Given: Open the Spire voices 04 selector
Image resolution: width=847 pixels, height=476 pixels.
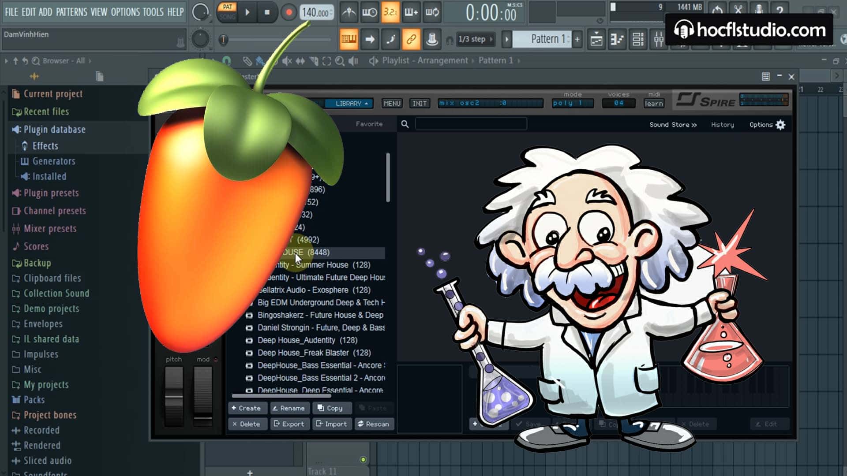Looking at the screenshot, I should tap(618, 103).
